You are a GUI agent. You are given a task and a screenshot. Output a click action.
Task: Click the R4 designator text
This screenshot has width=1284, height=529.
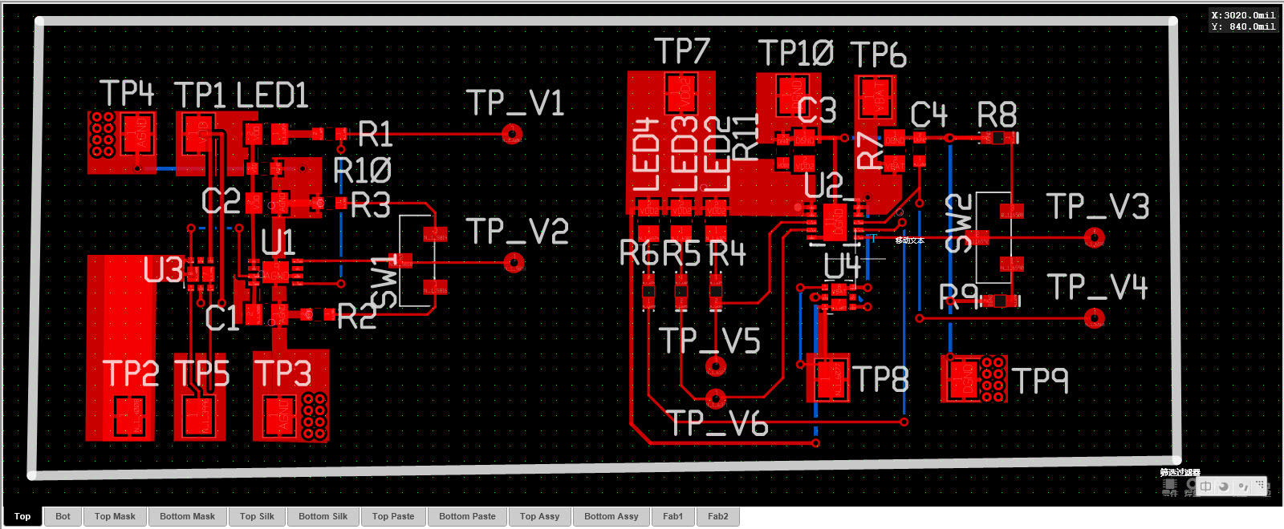click(x=728, y=253)
